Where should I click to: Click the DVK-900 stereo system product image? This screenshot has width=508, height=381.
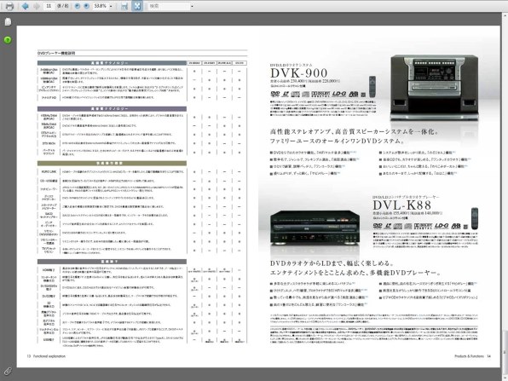pyautogui.click(x=434, y=88)
